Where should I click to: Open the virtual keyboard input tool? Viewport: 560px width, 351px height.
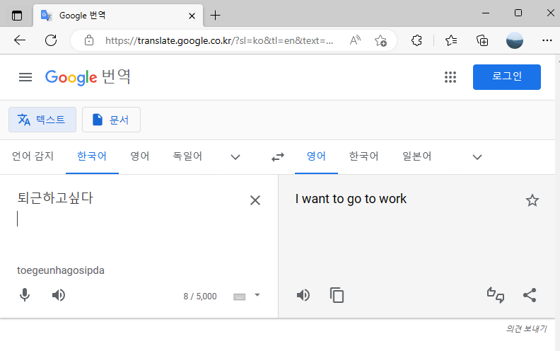click(x=239, y=297)
